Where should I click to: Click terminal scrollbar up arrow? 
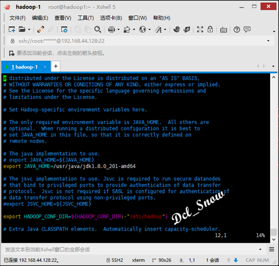tap(274, 77)
